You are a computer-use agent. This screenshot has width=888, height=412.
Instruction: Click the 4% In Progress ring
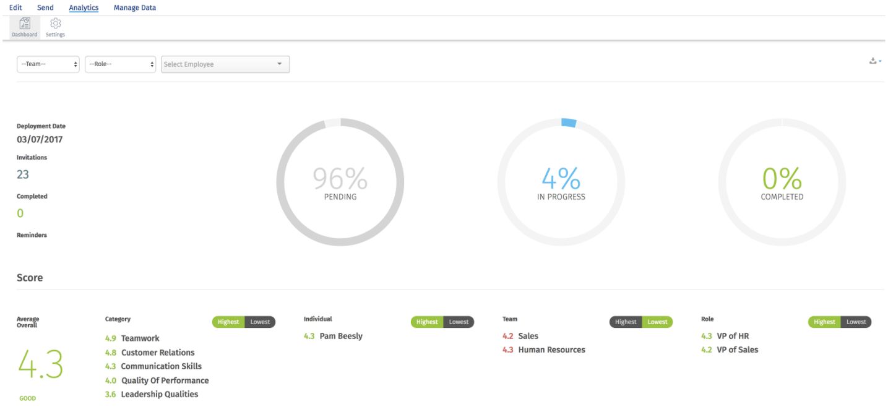(561, 182)
